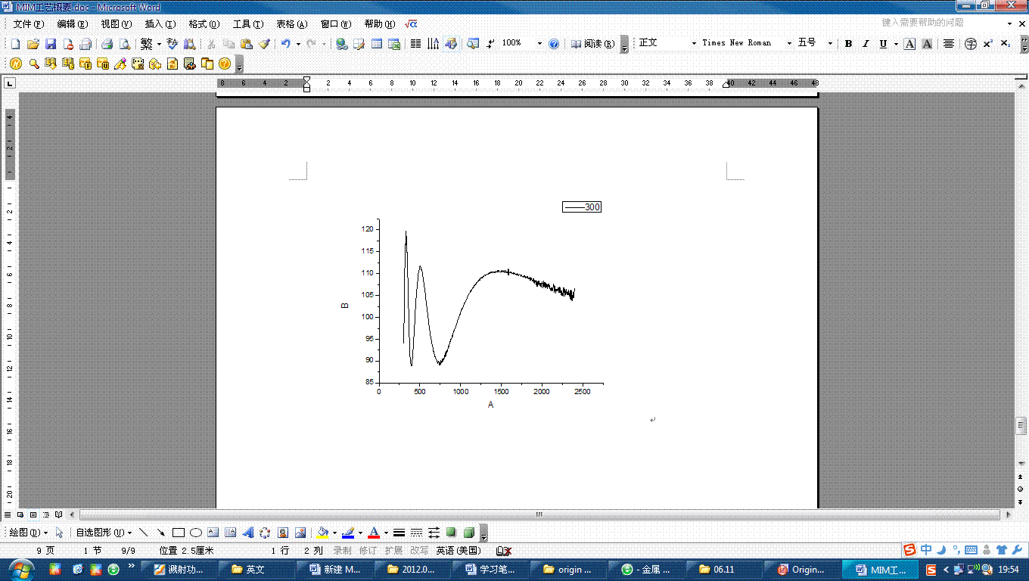Click the 阅读(R) reading layout button
This screenshot has height=581, width=1029.
[x=592, y=44]
